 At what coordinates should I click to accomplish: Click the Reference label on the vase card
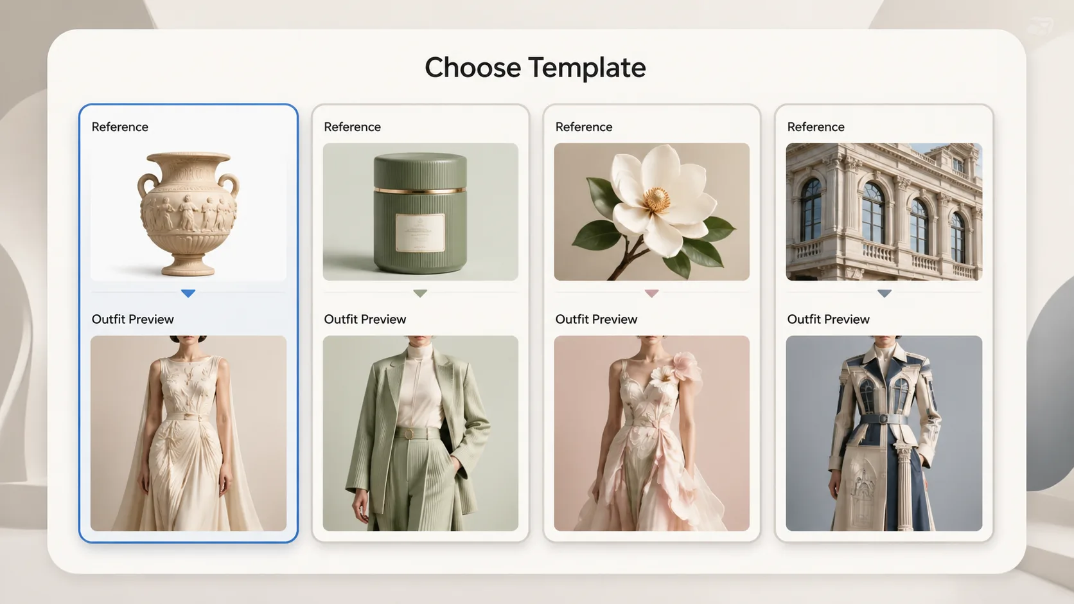[x=119, y=127]
